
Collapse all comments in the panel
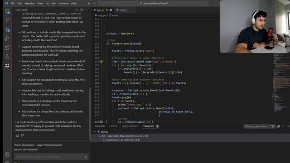(x=278, y=126)
